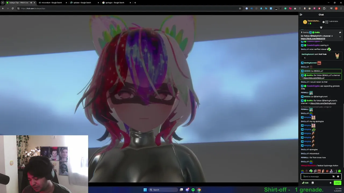Go back one page in the browser
The image size is (344, 193).
[x=3, y=8]
